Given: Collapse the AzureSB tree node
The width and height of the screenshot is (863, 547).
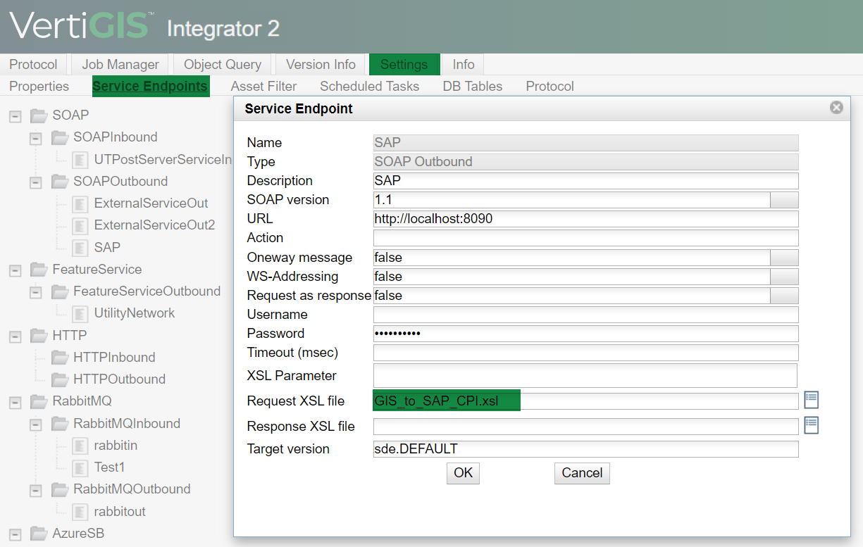Looking at the screenshot, I should pyautogui.click(x=15, y=534).
